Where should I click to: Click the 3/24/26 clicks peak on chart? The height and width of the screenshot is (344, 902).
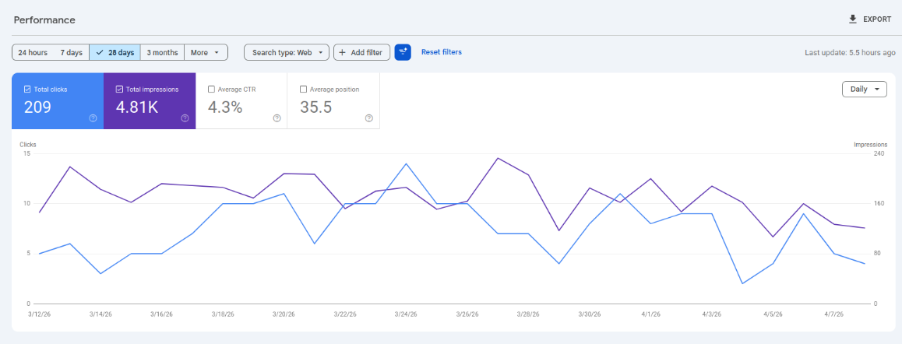click(406, 164)
